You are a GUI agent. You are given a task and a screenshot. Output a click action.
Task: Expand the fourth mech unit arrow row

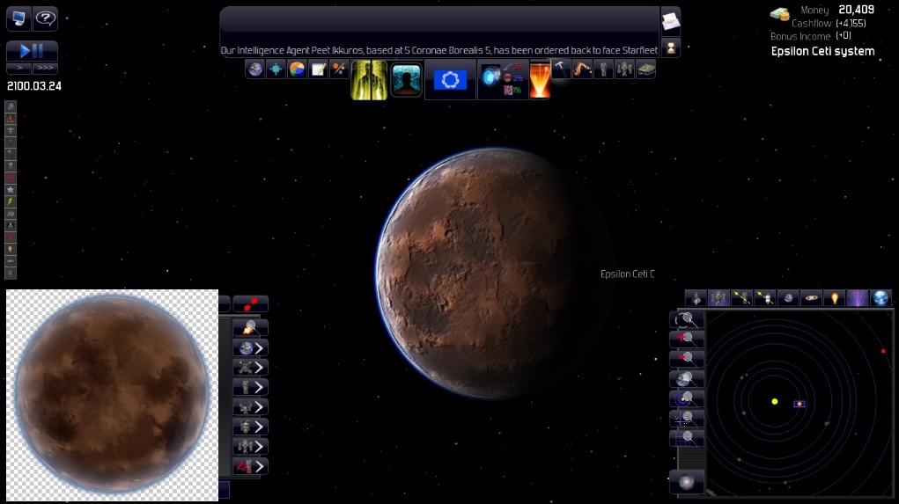tap(251, 406)
